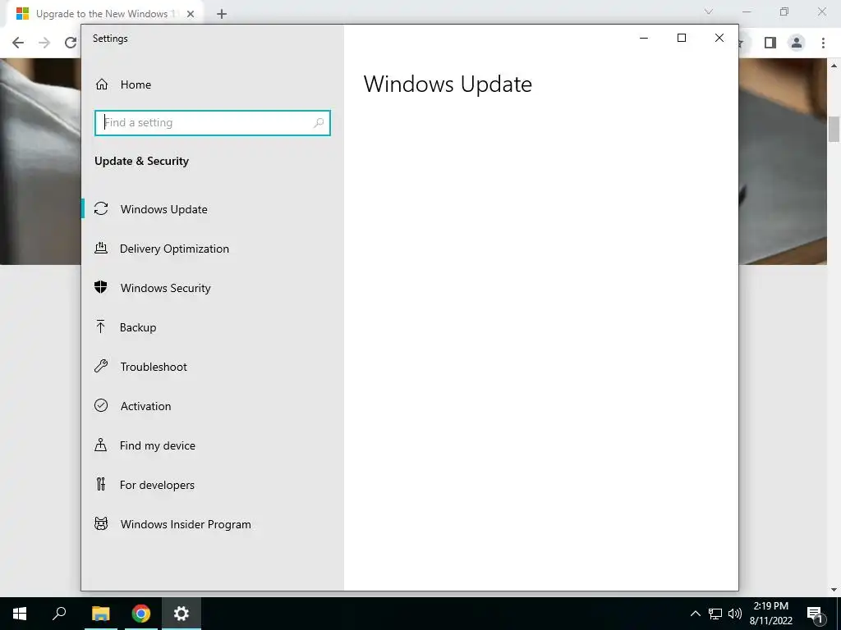Switch to Chrome from taskbar
This screenshot has height=630, width=841.
141,614
